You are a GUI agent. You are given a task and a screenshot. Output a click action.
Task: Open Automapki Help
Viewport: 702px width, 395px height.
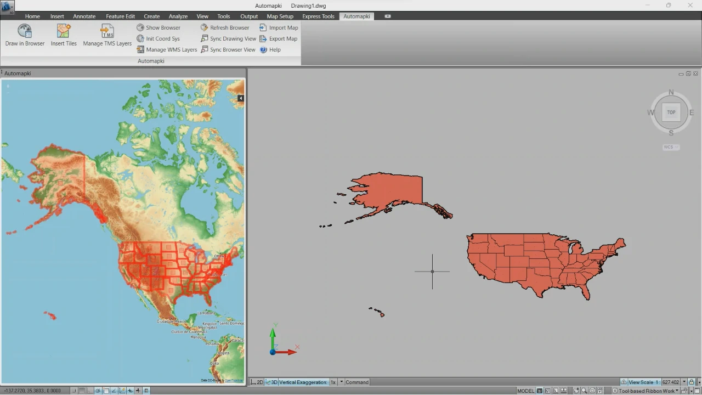click(270, 49)
